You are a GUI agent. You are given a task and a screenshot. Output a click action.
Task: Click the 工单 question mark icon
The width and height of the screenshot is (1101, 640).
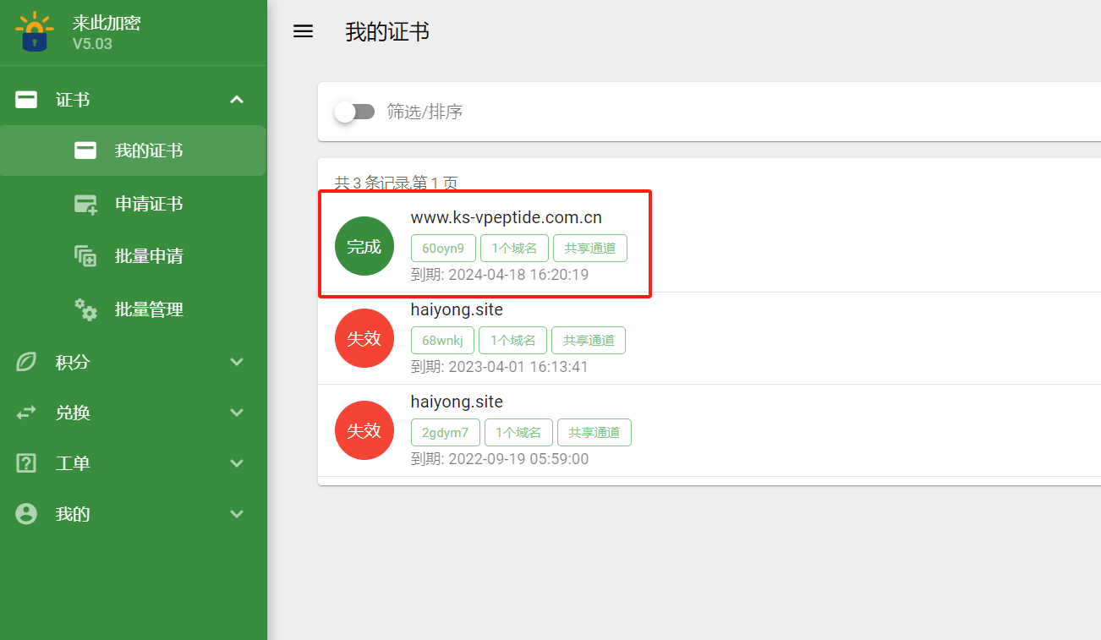coord(26,463)
